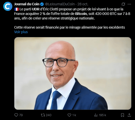Click the share upload-arrow icon

(x=129, y=115)
